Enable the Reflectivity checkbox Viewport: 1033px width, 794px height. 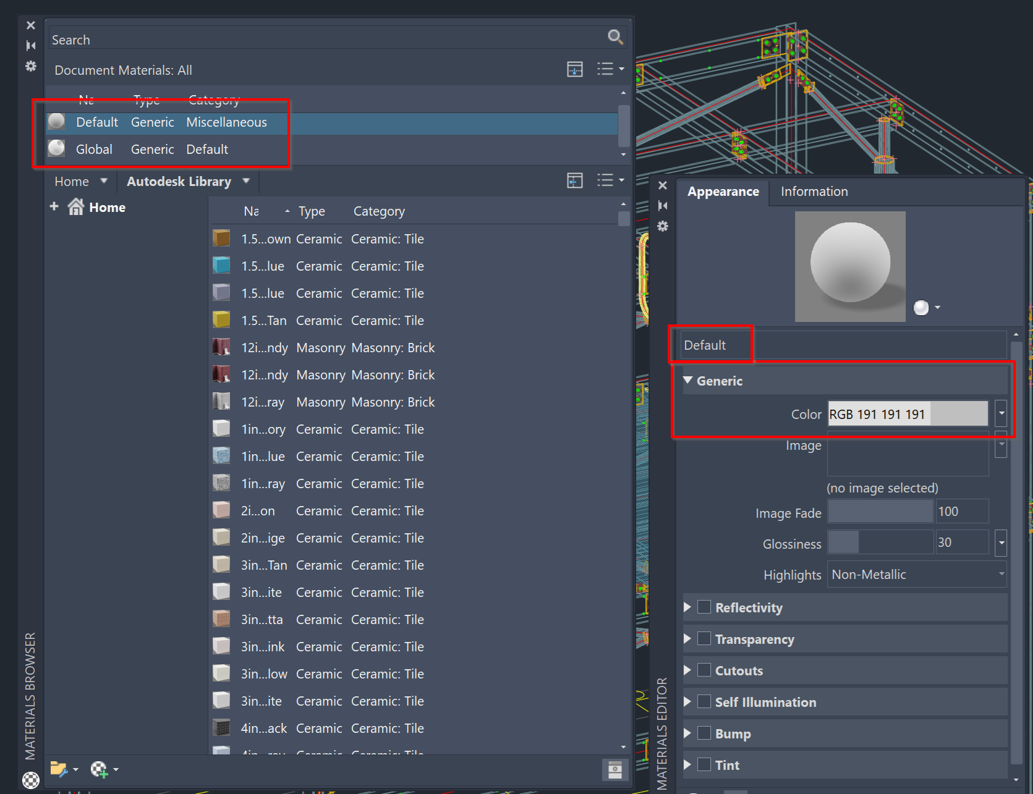704,607
